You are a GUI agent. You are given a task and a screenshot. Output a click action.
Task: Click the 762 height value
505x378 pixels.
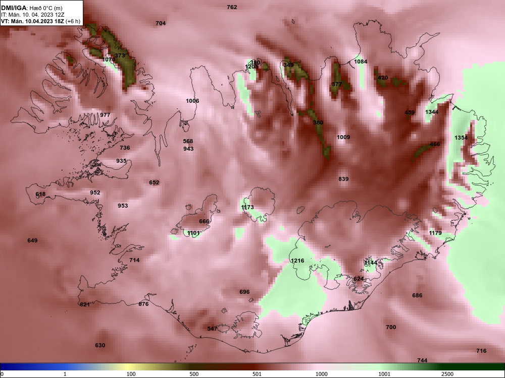232,7
